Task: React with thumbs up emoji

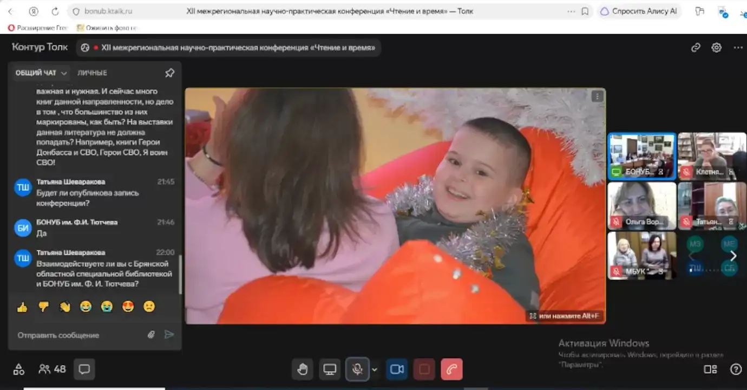Action: coord(22,307)
